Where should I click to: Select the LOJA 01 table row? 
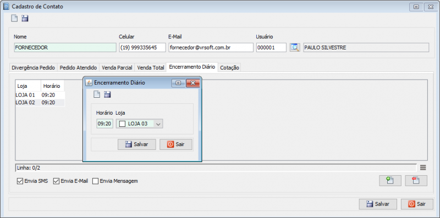point(40,95)
